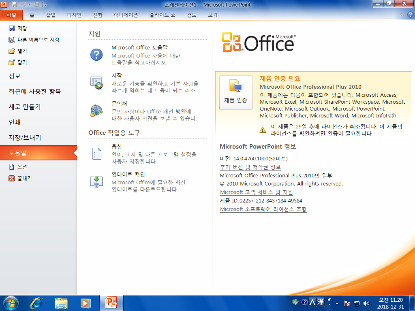Image resolution: width=415 pixels, height=311 pixels.
Task: Select Save & Send (저장/보내기) menu item
Action: click(39, 138)
